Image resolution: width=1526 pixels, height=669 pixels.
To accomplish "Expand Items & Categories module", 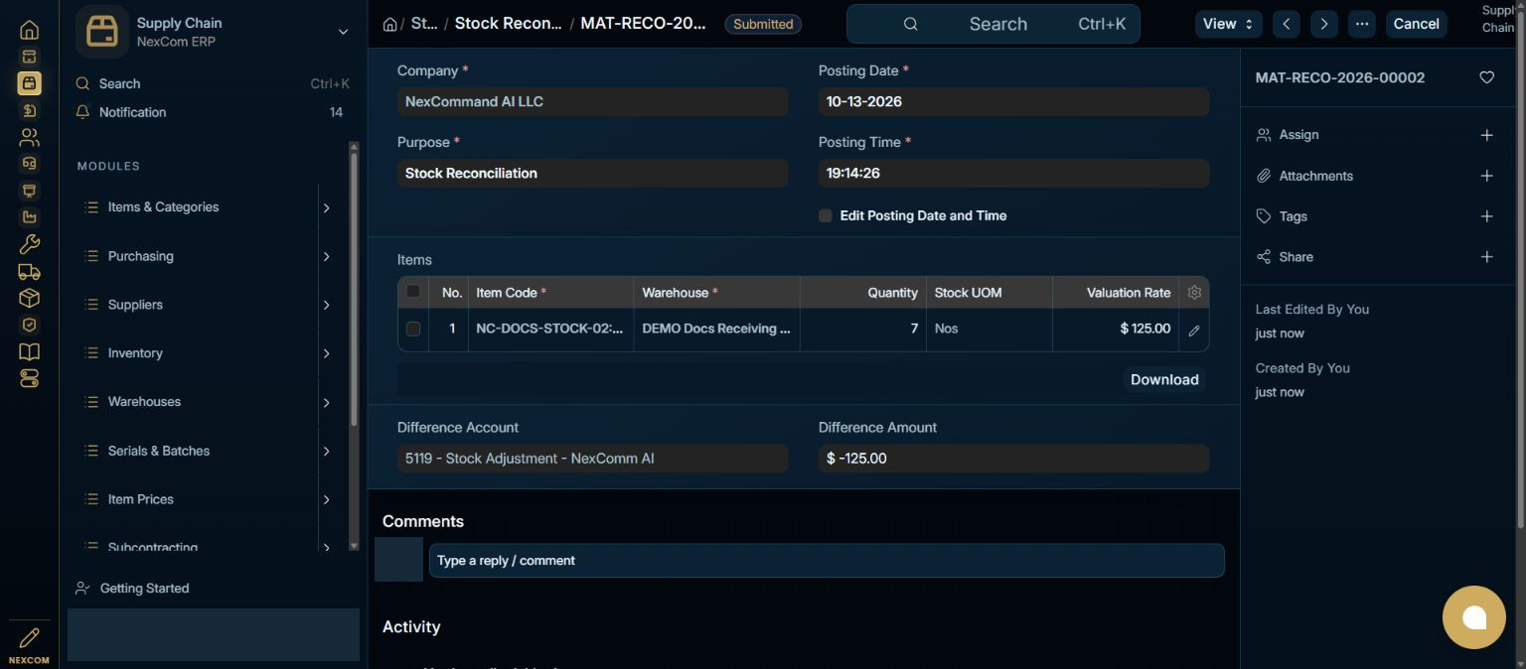I will point(326,207).
